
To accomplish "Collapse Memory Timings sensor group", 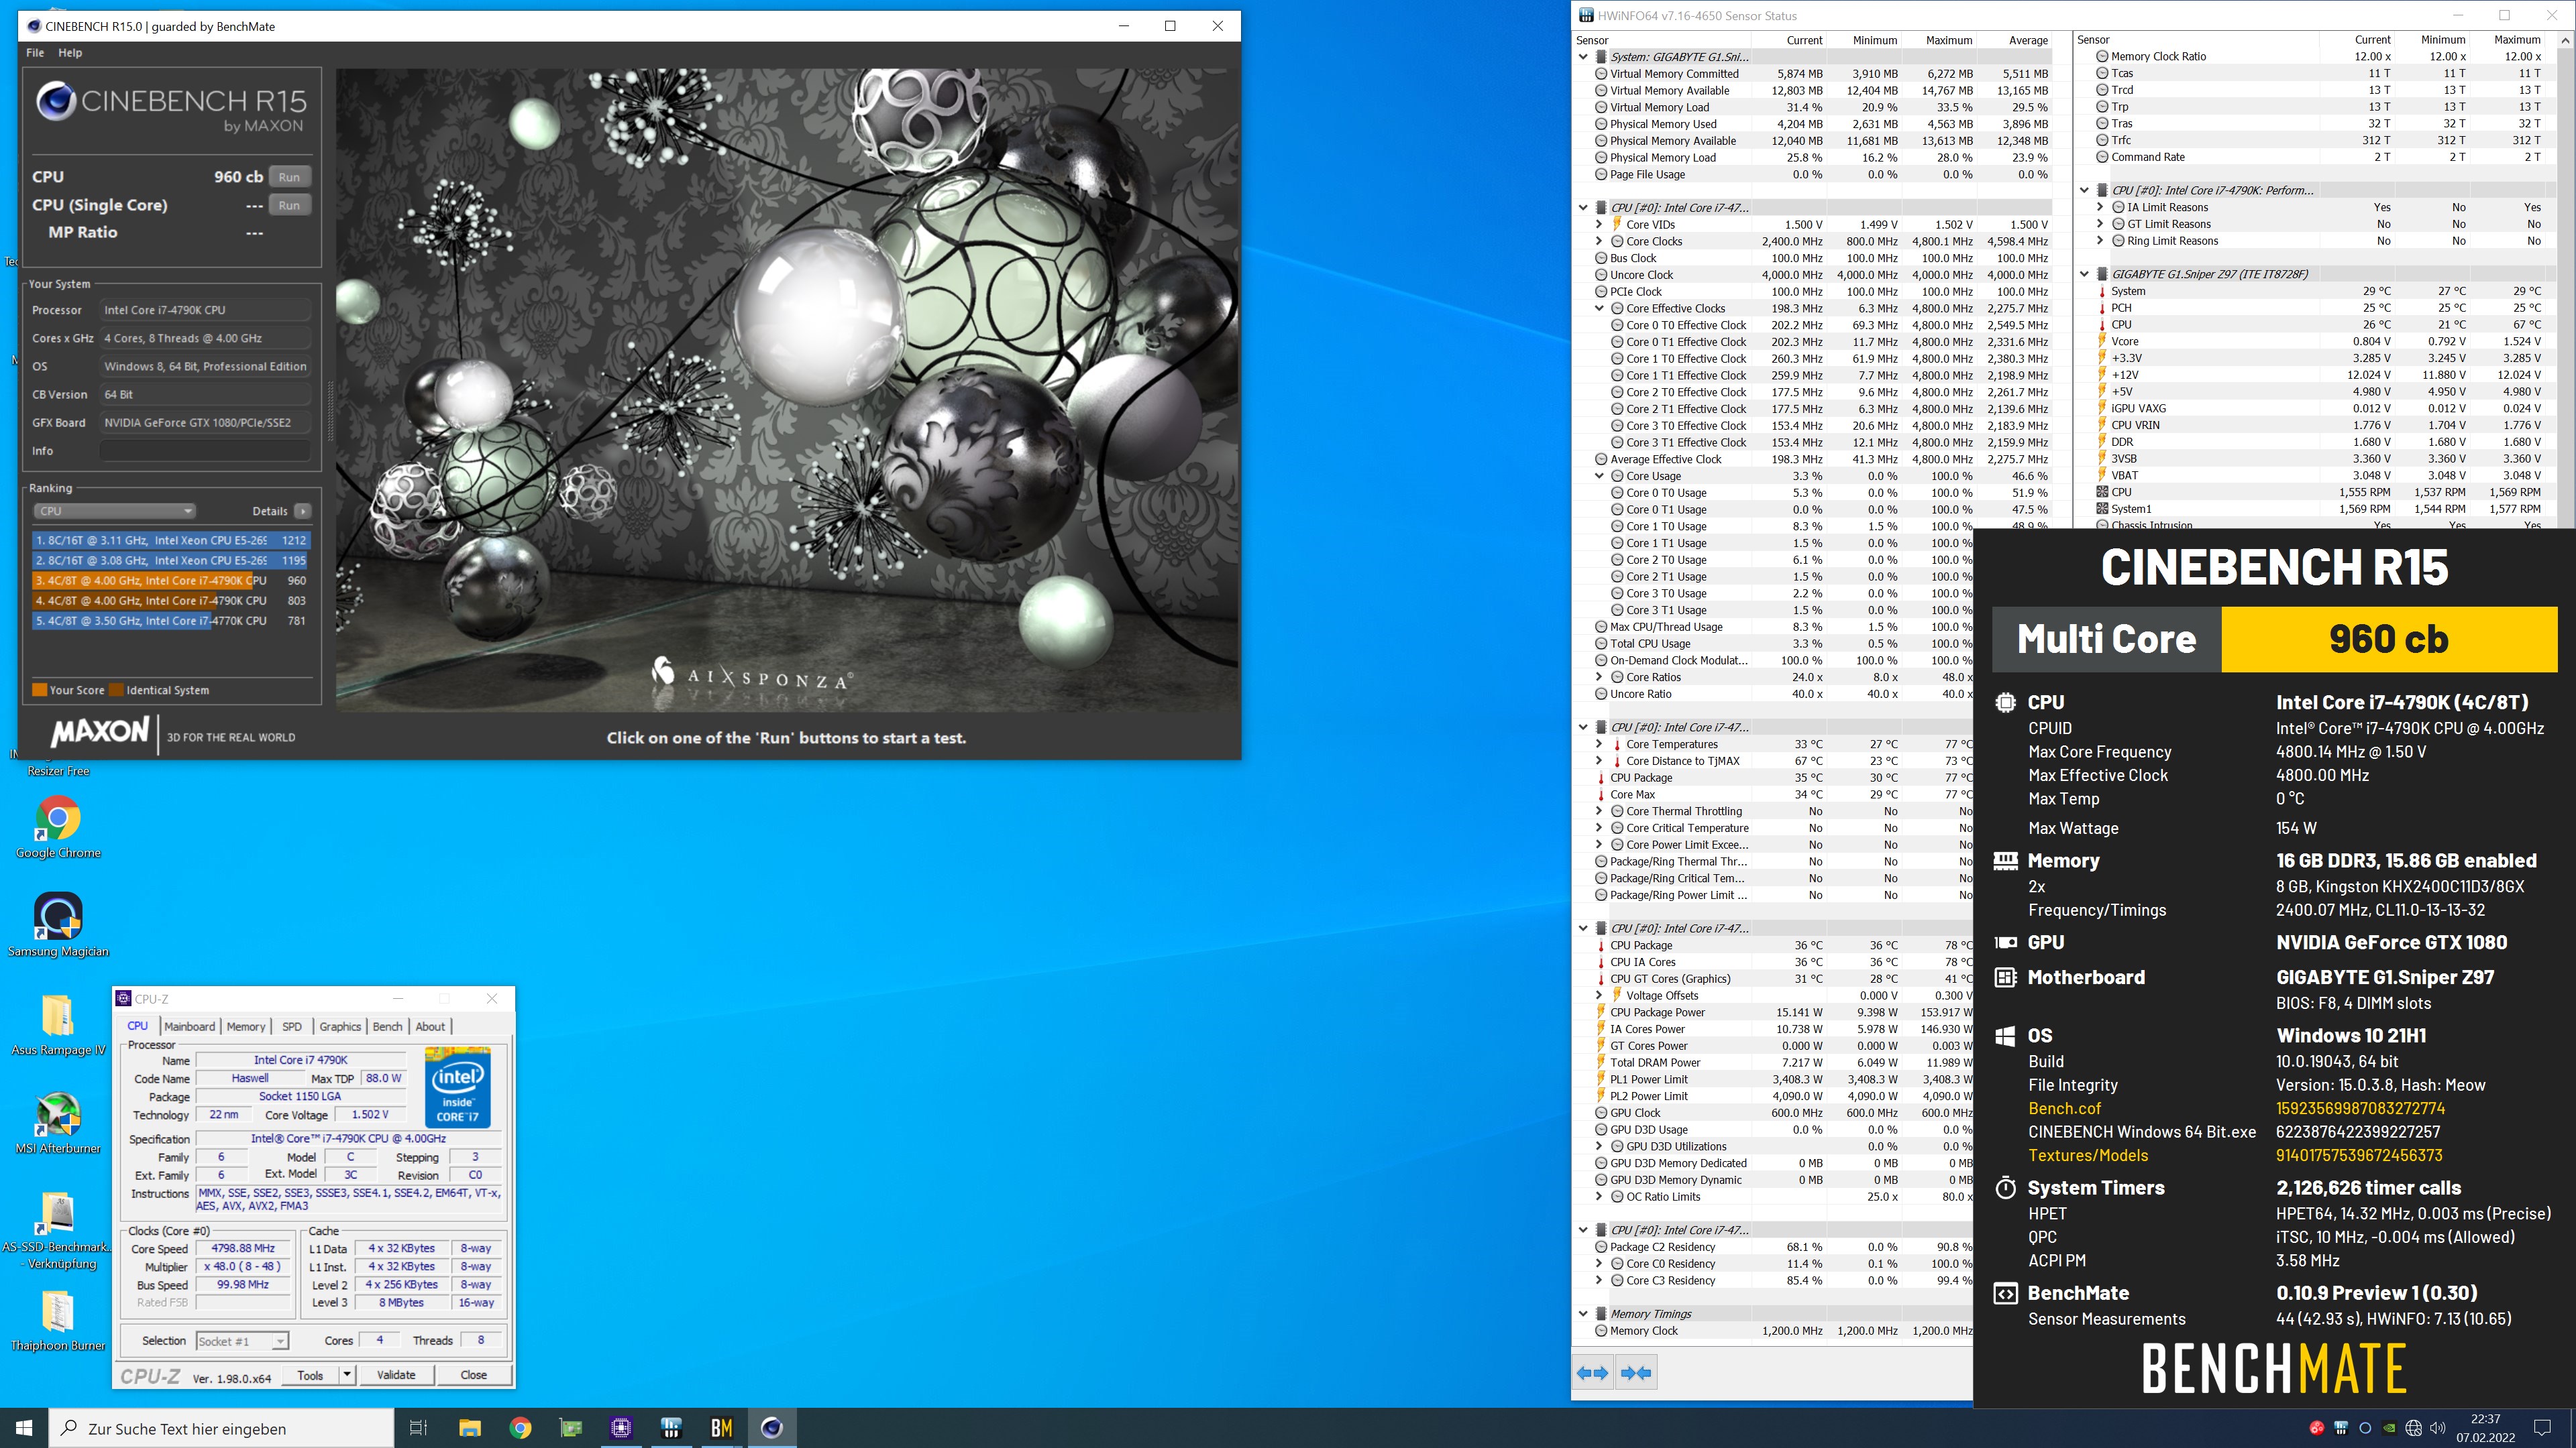I will click(1583, 1314).
